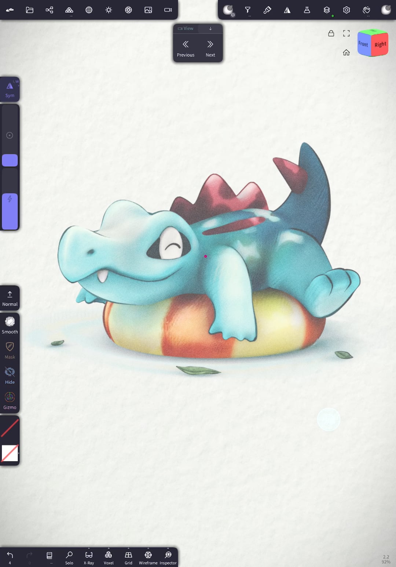Open the Painting brush menu
This screenshot has height=567, width=396.
(267, 10)
